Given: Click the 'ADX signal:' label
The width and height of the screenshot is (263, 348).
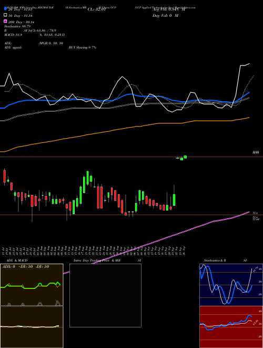Looking at the screenshot, I should (13, 47).
